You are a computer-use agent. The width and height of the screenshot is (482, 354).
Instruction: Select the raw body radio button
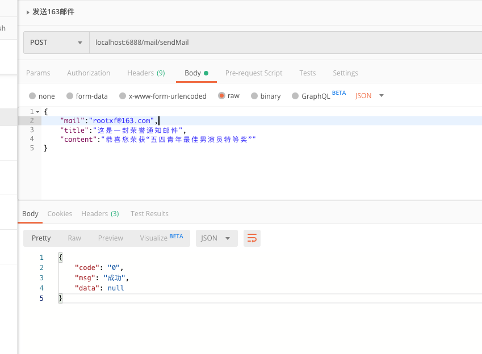click(x=221, y=95)
